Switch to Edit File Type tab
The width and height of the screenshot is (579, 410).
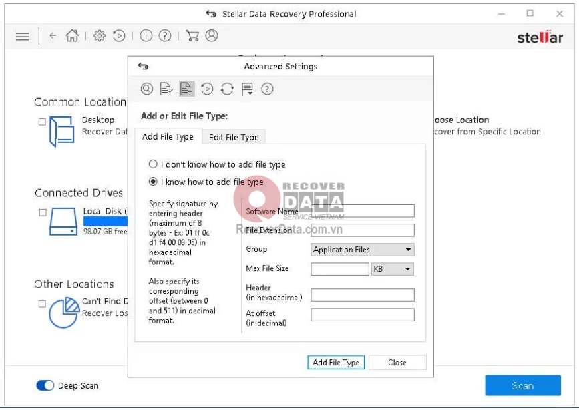pos(234,137)
